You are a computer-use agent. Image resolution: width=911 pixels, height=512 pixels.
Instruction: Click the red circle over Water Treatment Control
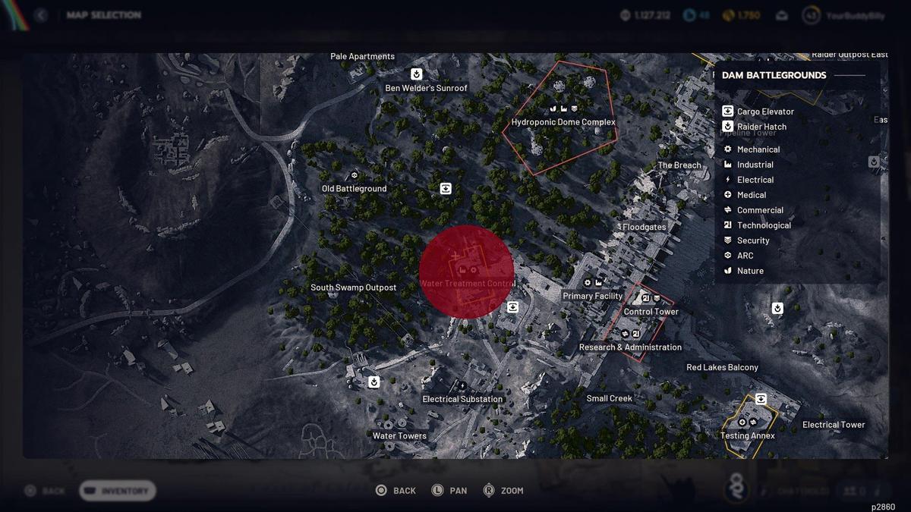(x=466, y=271)
